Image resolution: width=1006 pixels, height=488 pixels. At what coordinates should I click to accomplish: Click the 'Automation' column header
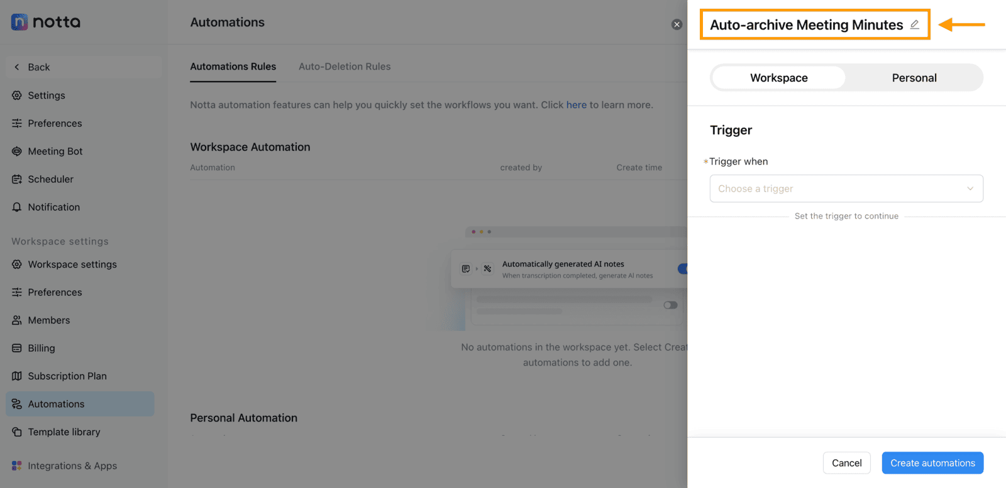(213, 168)
